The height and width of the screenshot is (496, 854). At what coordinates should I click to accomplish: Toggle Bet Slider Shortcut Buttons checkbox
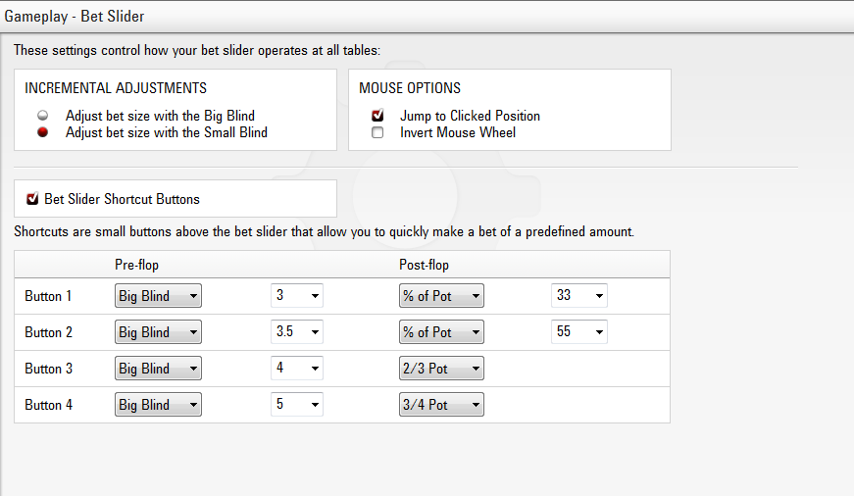click(x=32, y=199)
